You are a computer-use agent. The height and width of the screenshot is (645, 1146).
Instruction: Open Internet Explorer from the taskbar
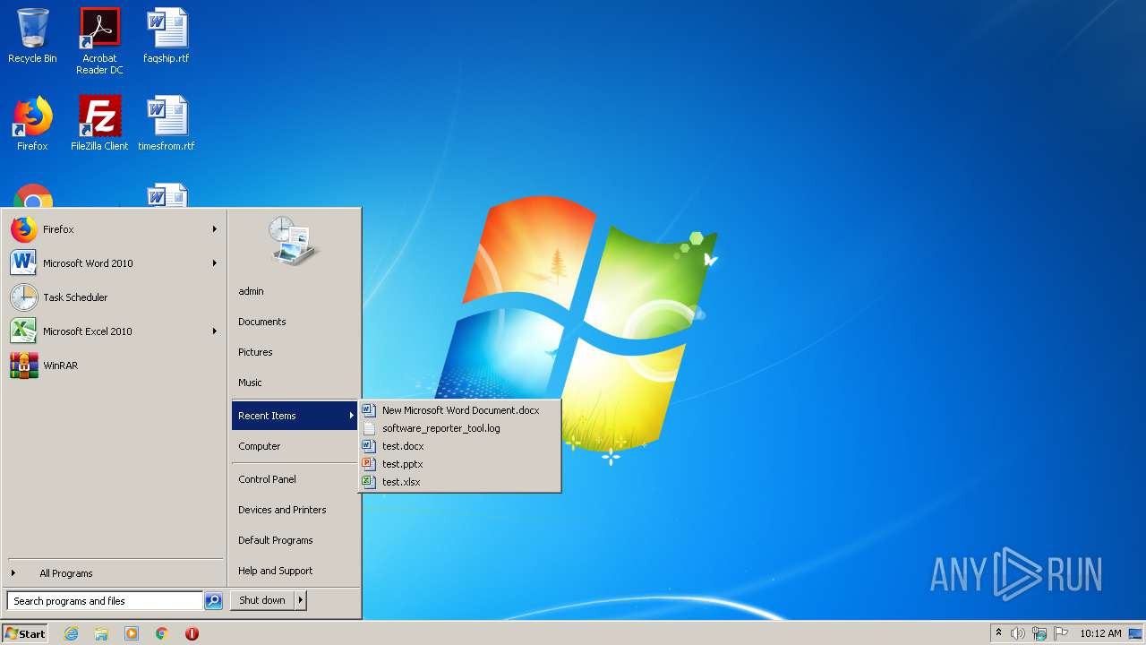(72, 633)
